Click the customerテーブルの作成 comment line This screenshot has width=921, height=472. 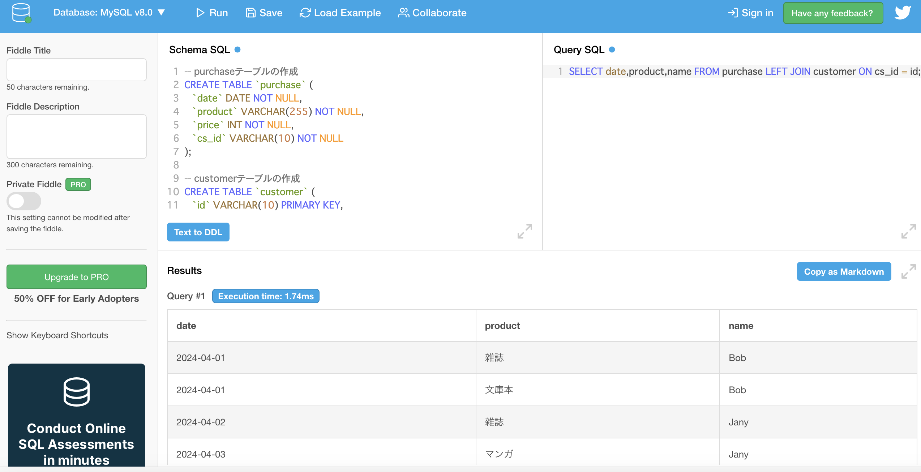click(x=242, y=179)
